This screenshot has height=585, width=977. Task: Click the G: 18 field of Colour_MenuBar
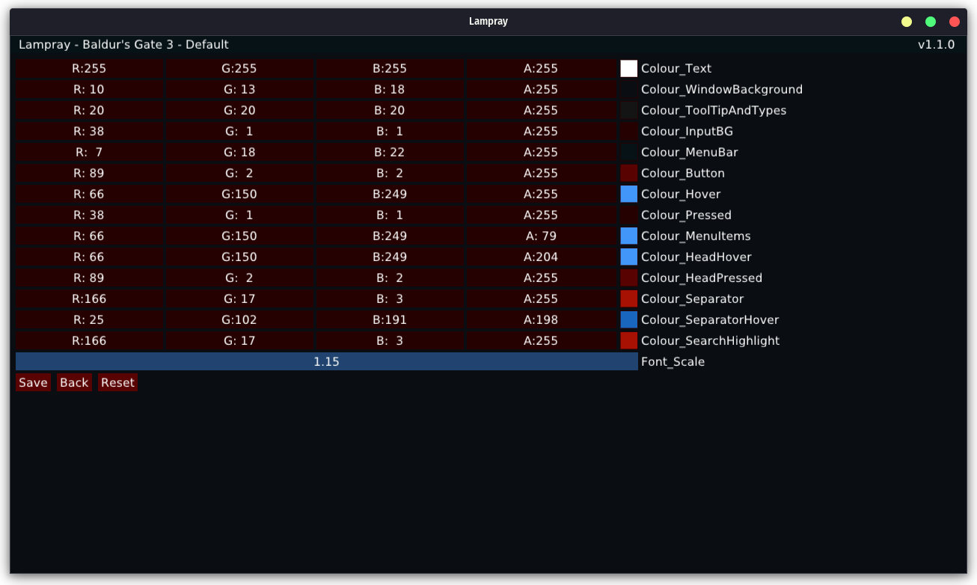point(239,152)
